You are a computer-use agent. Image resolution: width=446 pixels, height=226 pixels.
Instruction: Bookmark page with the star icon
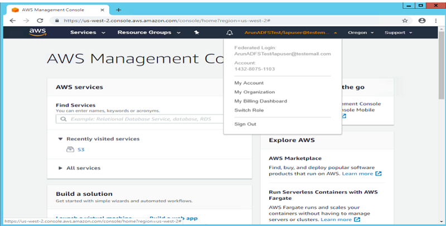(405, 21)
